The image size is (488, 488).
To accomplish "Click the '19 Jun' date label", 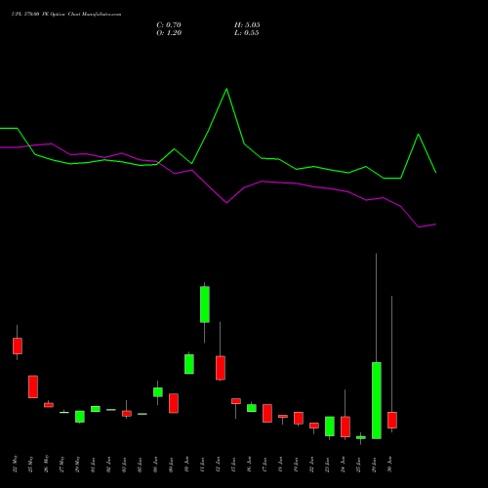I will 296,465.
